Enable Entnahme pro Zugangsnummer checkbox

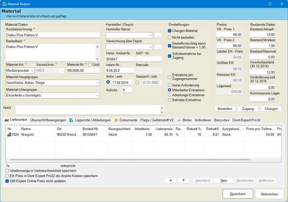click(169, 77)
